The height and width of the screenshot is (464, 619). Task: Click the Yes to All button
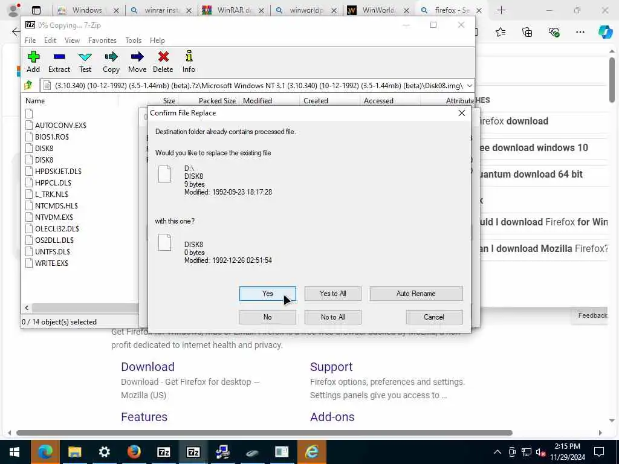(x=333, y=294)
